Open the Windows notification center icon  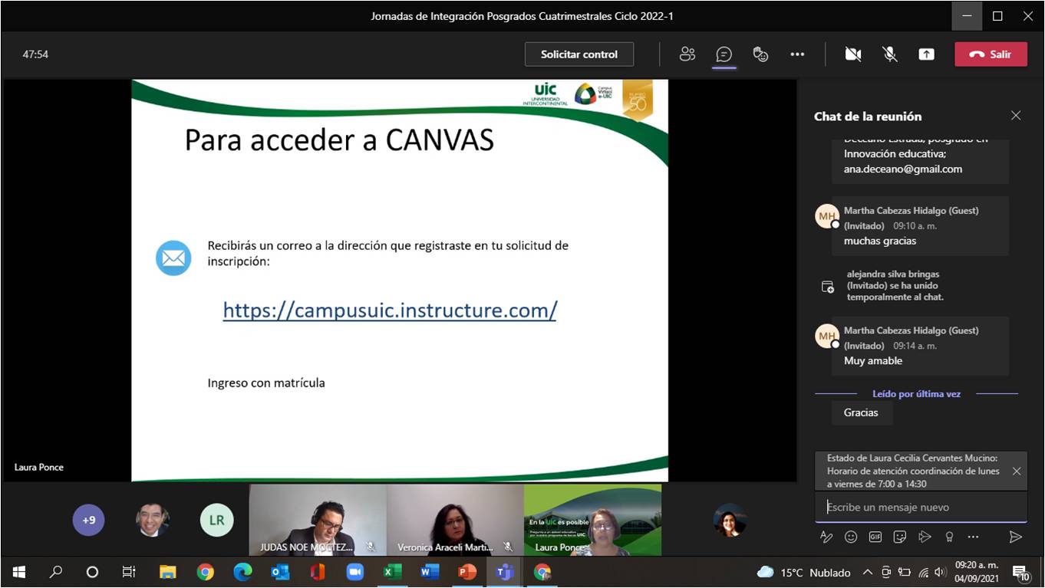[1020, 573]
